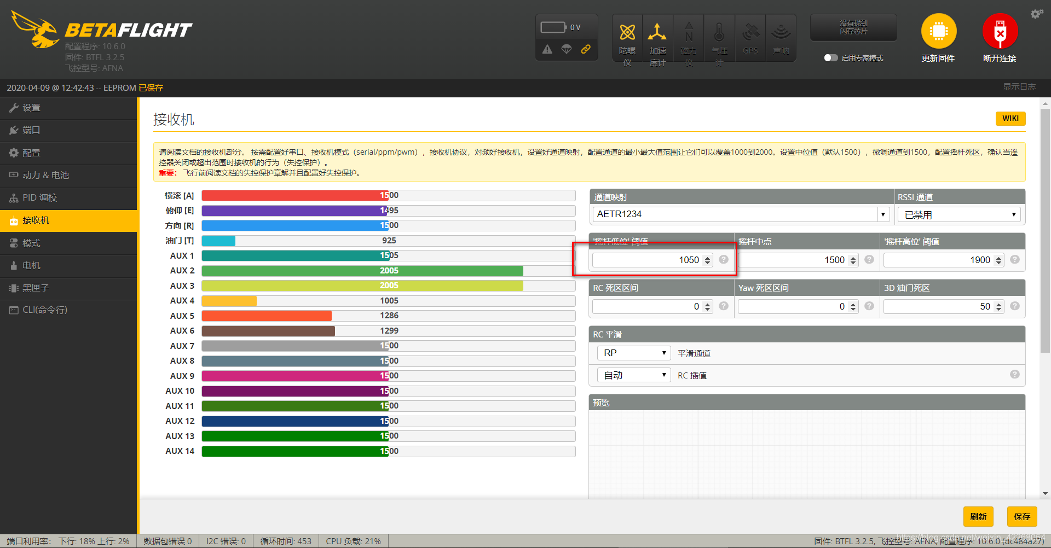Click the Betaflight bee logo

point(35,29)
